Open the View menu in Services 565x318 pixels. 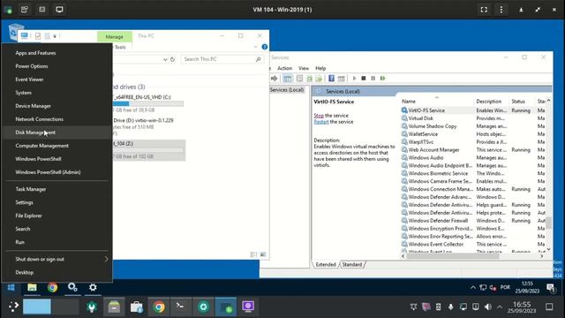pyautogui.click(x=304, y=68)
